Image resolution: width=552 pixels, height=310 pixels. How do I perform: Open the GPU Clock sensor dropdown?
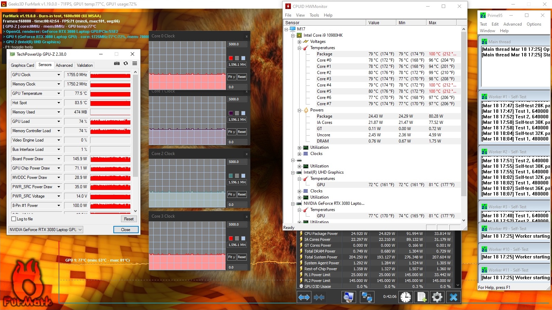click(x=59, y=75)
